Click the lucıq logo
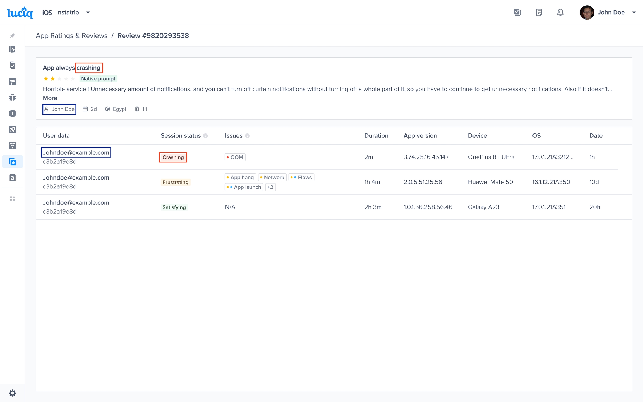This screenshot has width=643, height=402. (x=20, y=13)
